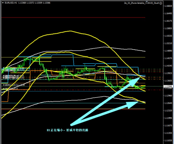Click the 1.11035 price scale label
174x144 pixels.
(168, 141)
